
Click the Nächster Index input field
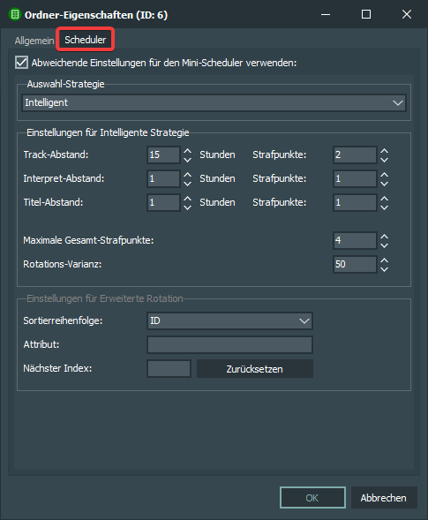pyautogui.click(x=169, y=368)
